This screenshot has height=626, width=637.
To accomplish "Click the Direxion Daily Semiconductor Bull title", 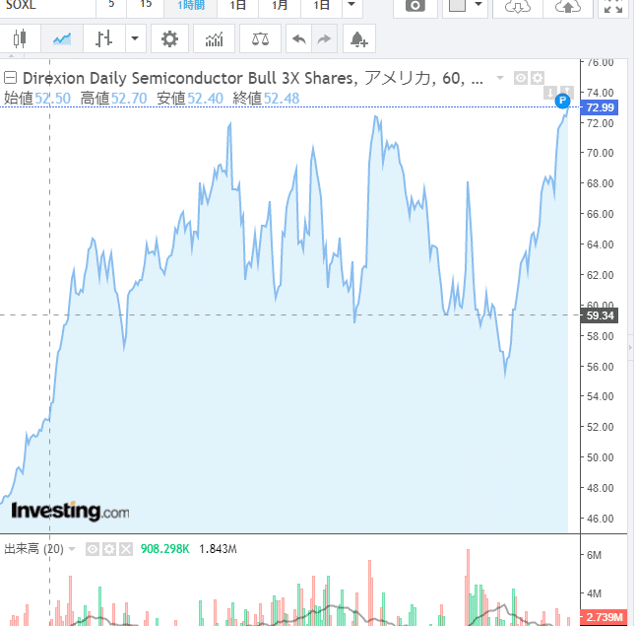I will tap(253, 78).
